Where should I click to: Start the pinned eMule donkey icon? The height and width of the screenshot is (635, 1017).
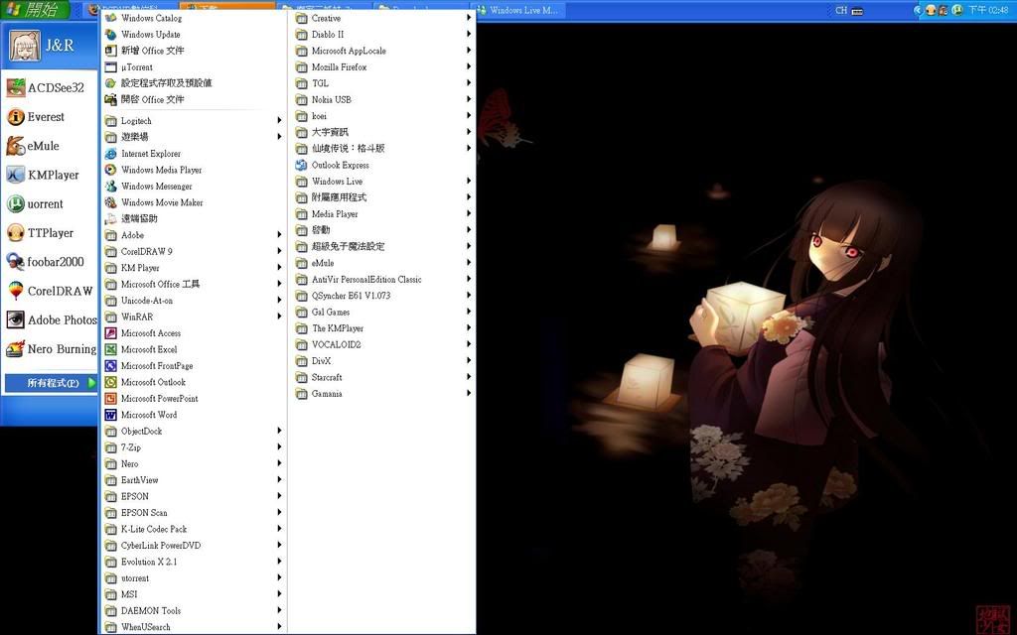click(33, 146)
